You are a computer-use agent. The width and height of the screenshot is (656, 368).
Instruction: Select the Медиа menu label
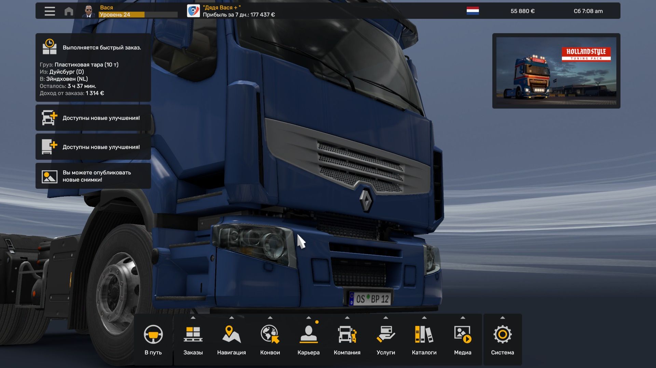tap(463, 352)
